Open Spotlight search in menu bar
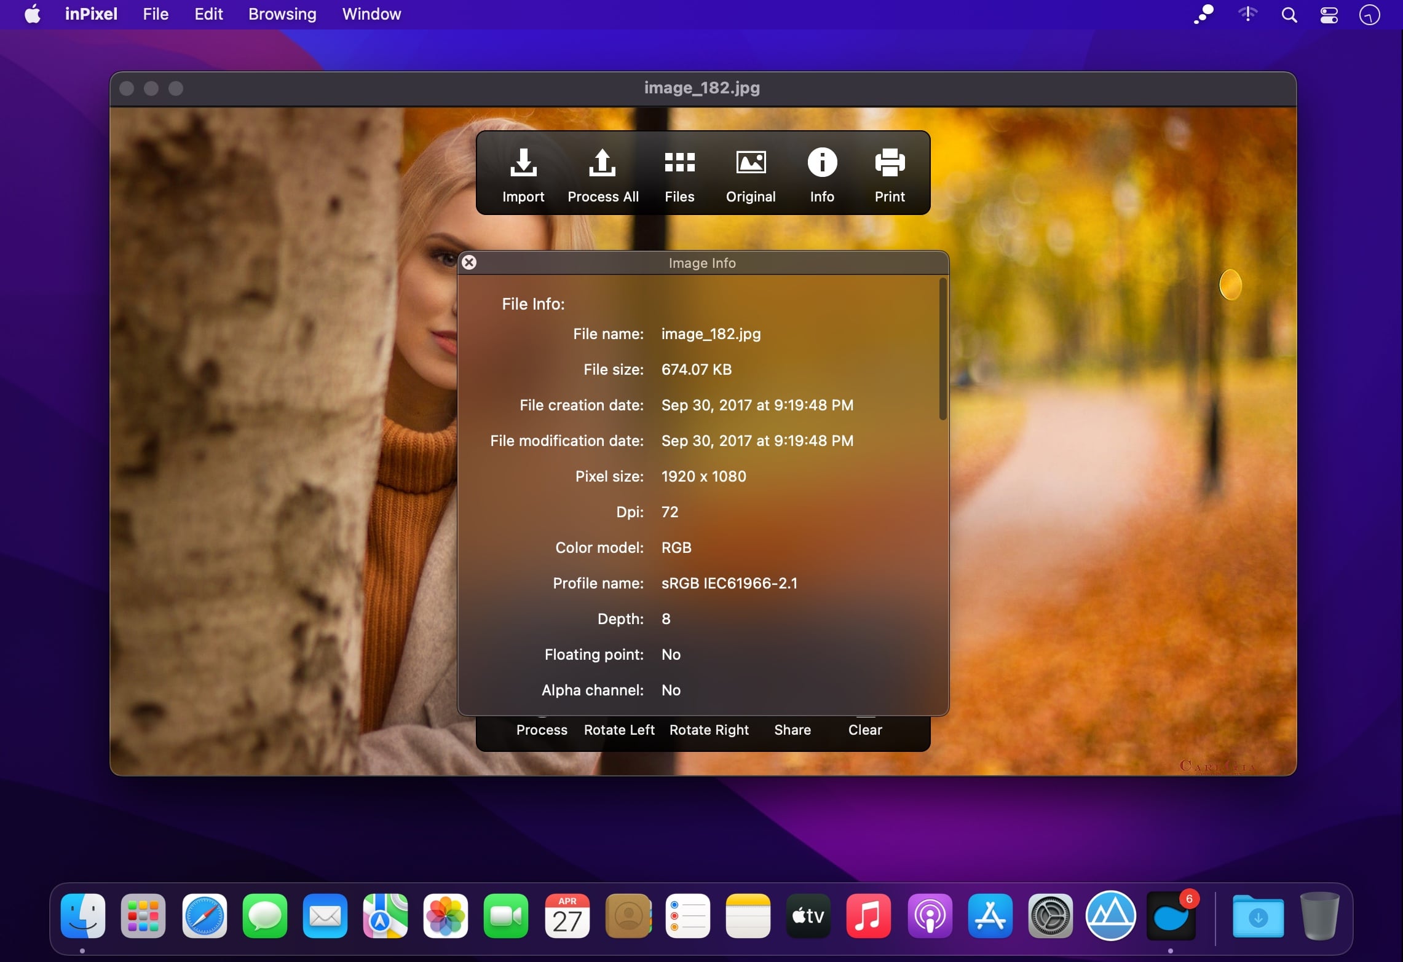This screenshot has width=1403, height=962. tap(1289, 14)
